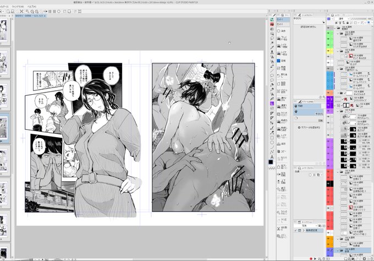
Task: Expand the highlighted auto action entry
Action: [304, 230]
